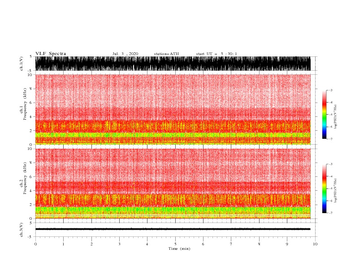Click the ch.1 spectrogram panel
Screen dimensions: 355x274
click(x=173, y=109)
